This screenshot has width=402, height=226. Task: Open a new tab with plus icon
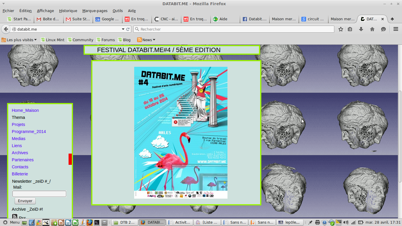coord(392,19)
